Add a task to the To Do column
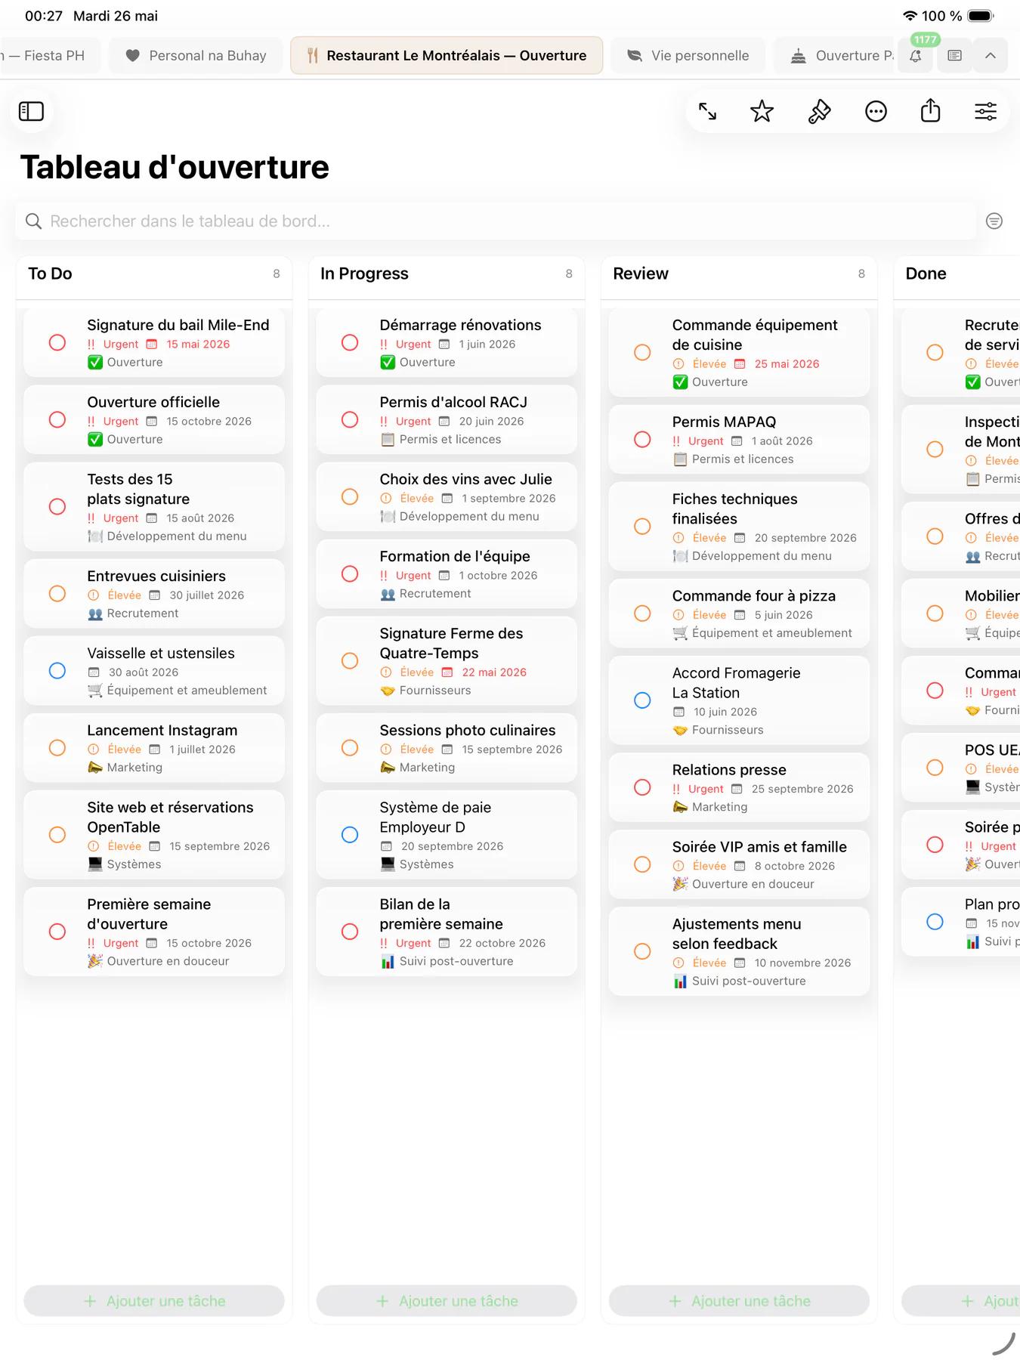The image size is (1020, 1360). pos(154,1301)
